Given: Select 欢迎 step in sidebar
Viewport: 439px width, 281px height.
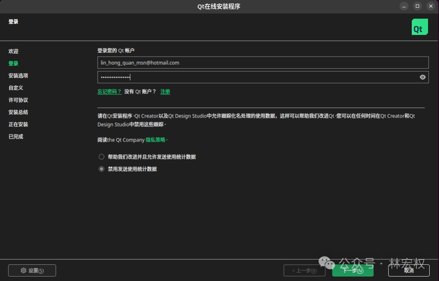Looking at the screenshot, I should (13, 51).
